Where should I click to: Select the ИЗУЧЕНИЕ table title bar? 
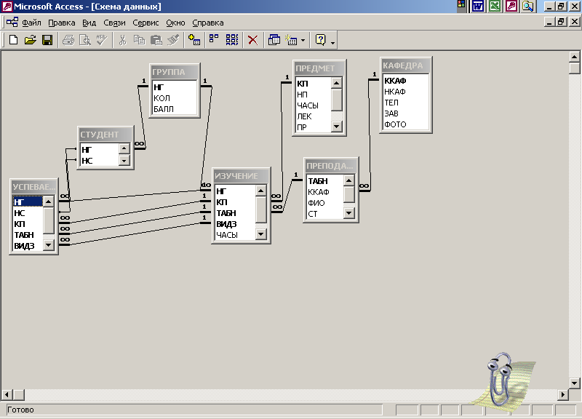coord(241,176)
